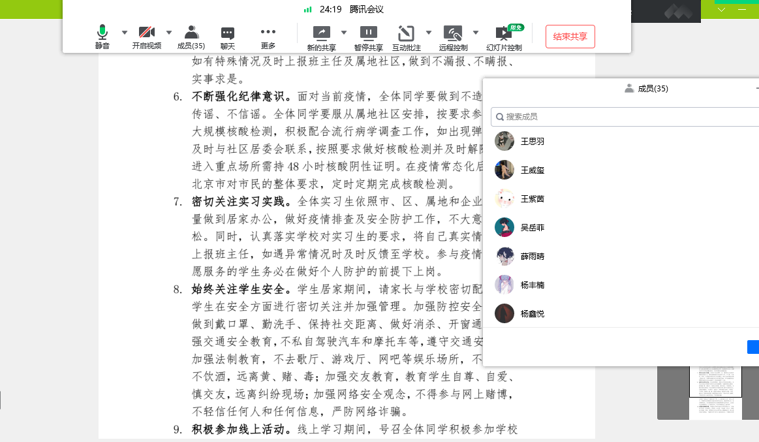The height and width of the screenshot is (442, 759).
Task: Pause sharing with 暂停共享
Action: (368, 37)
